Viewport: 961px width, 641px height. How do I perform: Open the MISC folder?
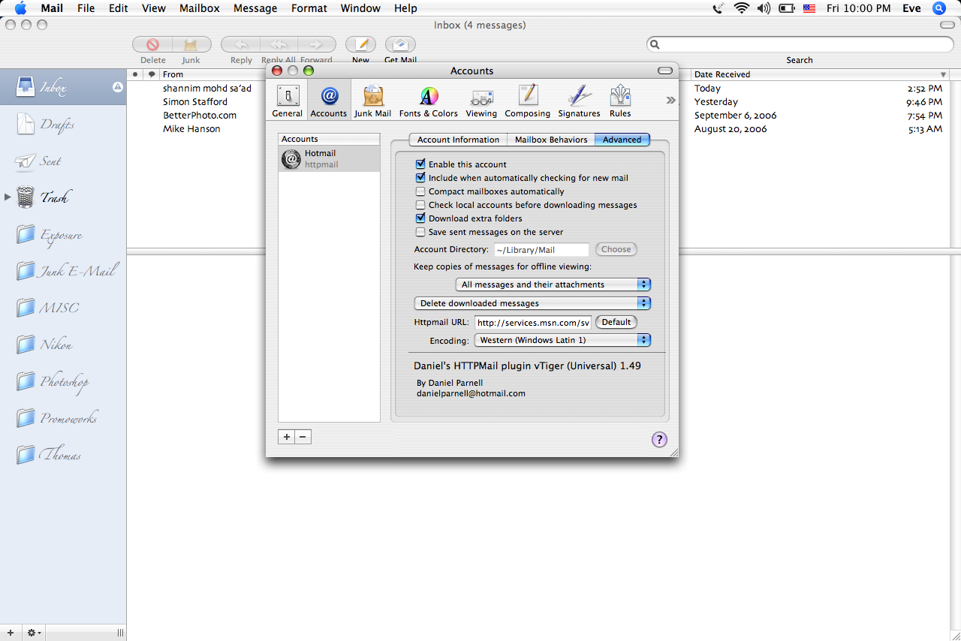coord(63,308)
